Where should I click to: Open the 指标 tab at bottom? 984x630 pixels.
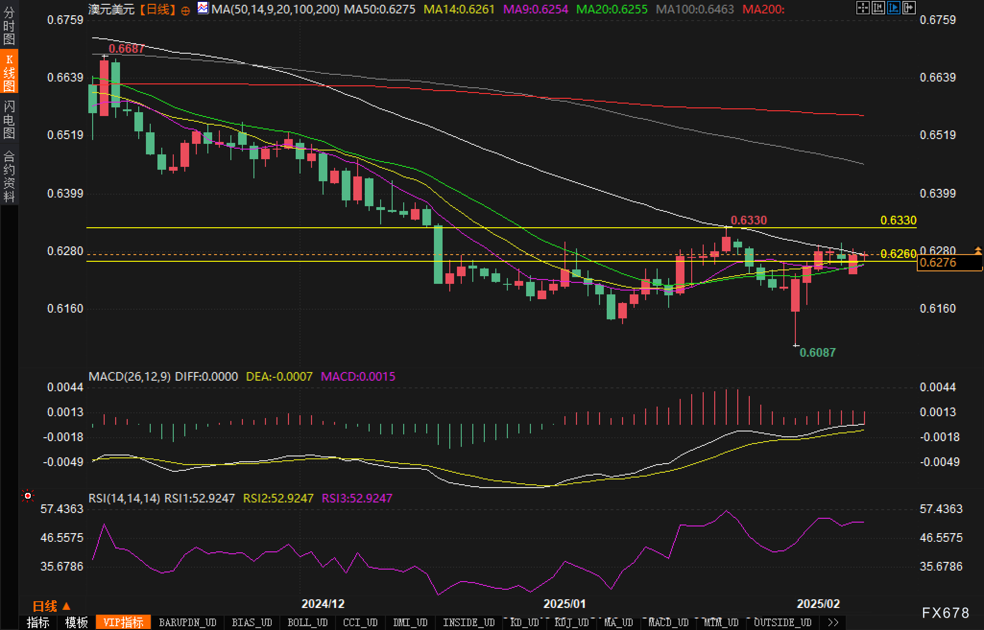[38, 622]
